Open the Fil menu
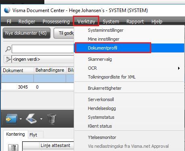 point(9,21)
